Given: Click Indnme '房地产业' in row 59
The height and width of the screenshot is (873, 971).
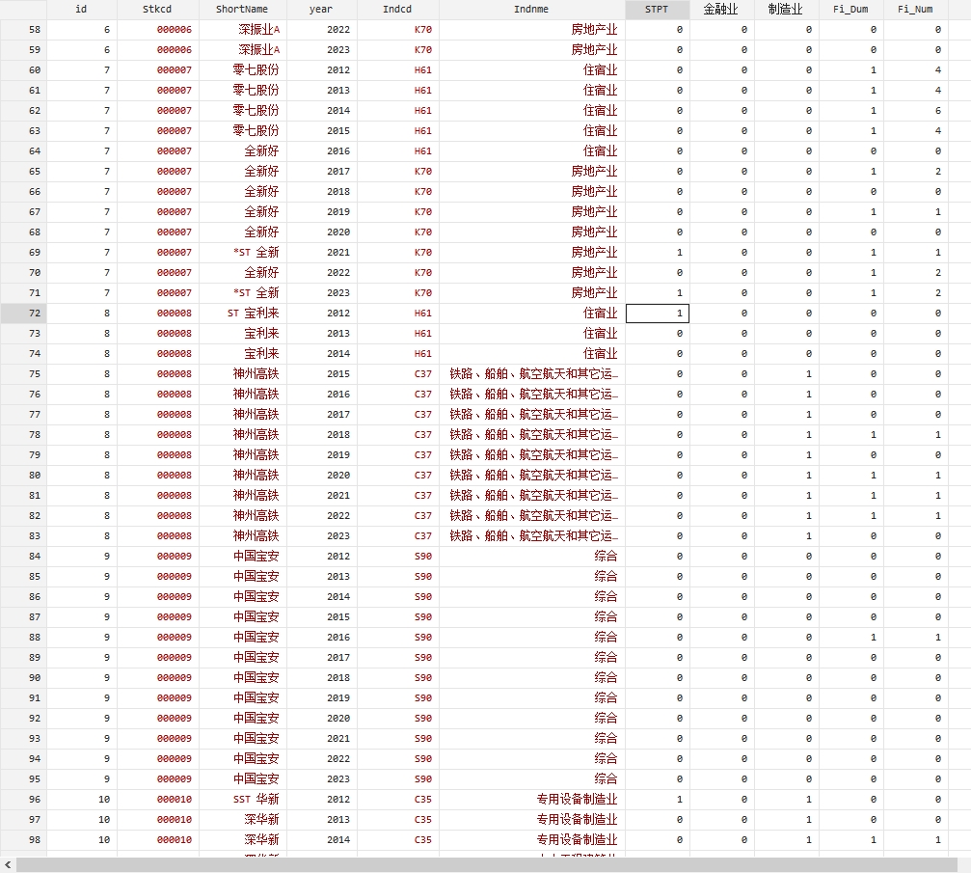Looking at the screenshot, I should pos(594,50).
